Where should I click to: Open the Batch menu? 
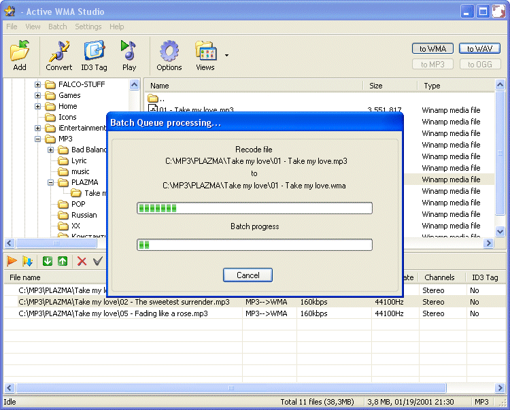point(58,27)
